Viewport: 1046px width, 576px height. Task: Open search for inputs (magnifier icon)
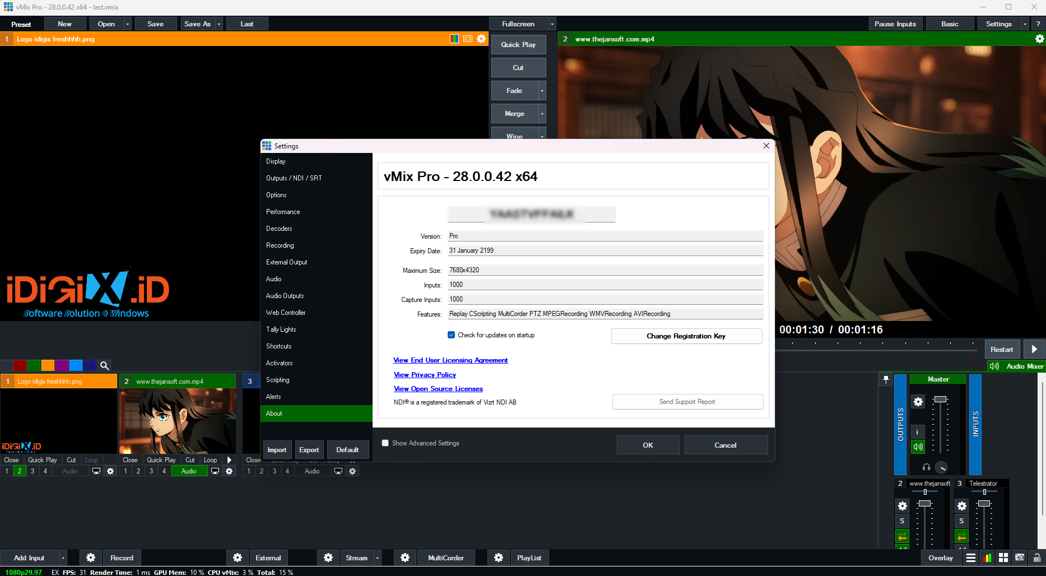pyautogui.click(x=104, y=365)
